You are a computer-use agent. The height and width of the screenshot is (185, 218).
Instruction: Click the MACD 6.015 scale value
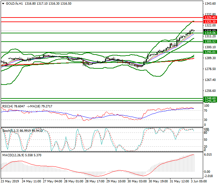208,155
